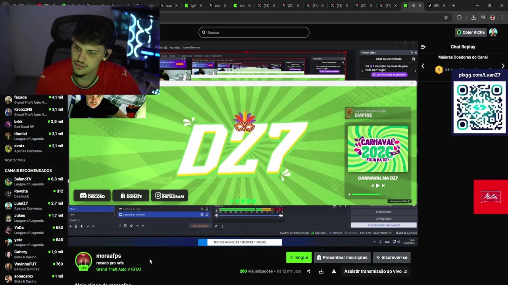
Task: Close the active Kick tab
Action: (x=420, y=6)
